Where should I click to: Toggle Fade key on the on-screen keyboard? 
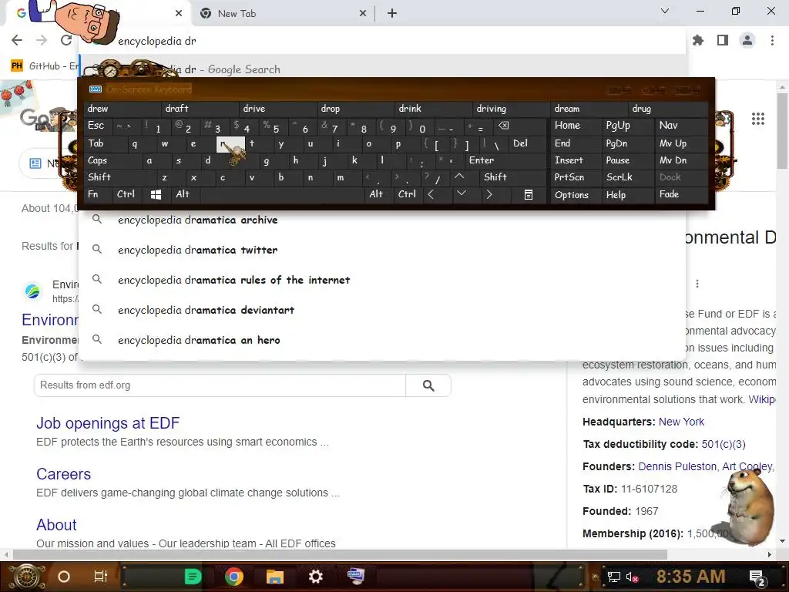(x=681, y=194)
